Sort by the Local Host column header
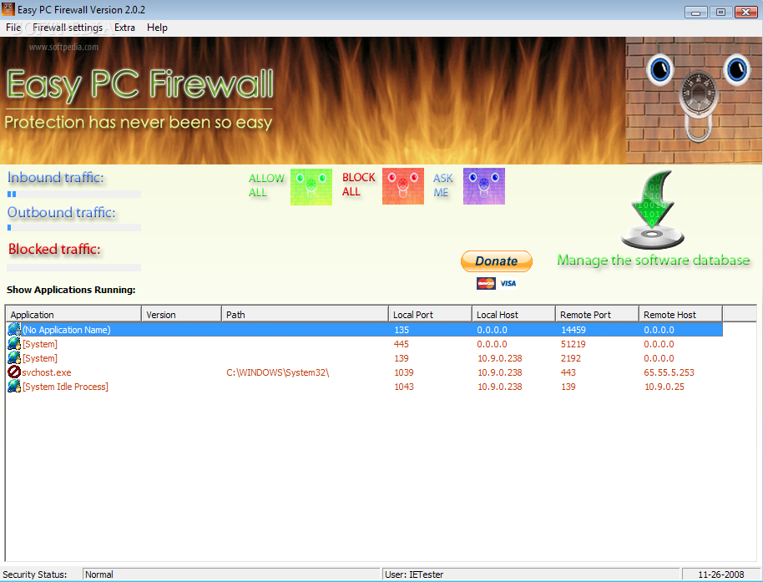Viewport: 763px width, 582px height. click(x=514, y=315)
